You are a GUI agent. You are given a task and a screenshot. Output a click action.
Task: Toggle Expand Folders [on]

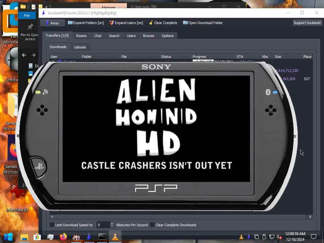[86, 23]
